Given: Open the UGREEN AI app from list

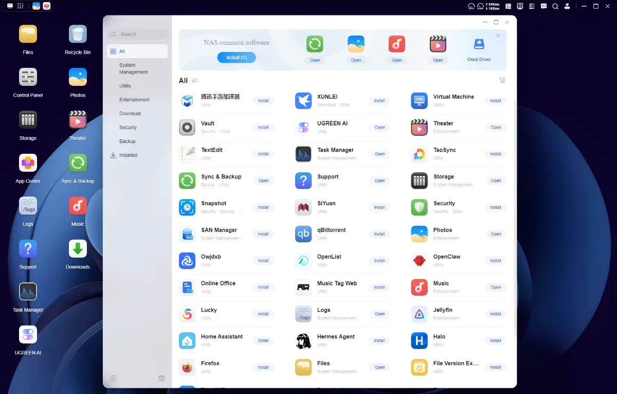Looking at the screenshot, I should point(379,128).
